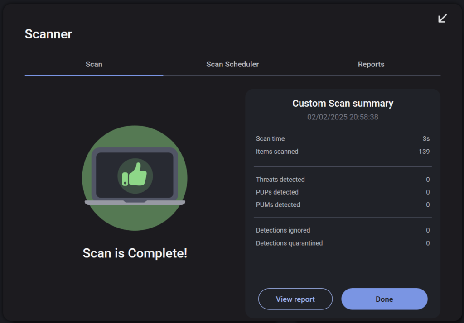Viewport: 464px width, 323px height.
Task: Click the thumbs-up laptop illustration
Action: click(135, 178)
